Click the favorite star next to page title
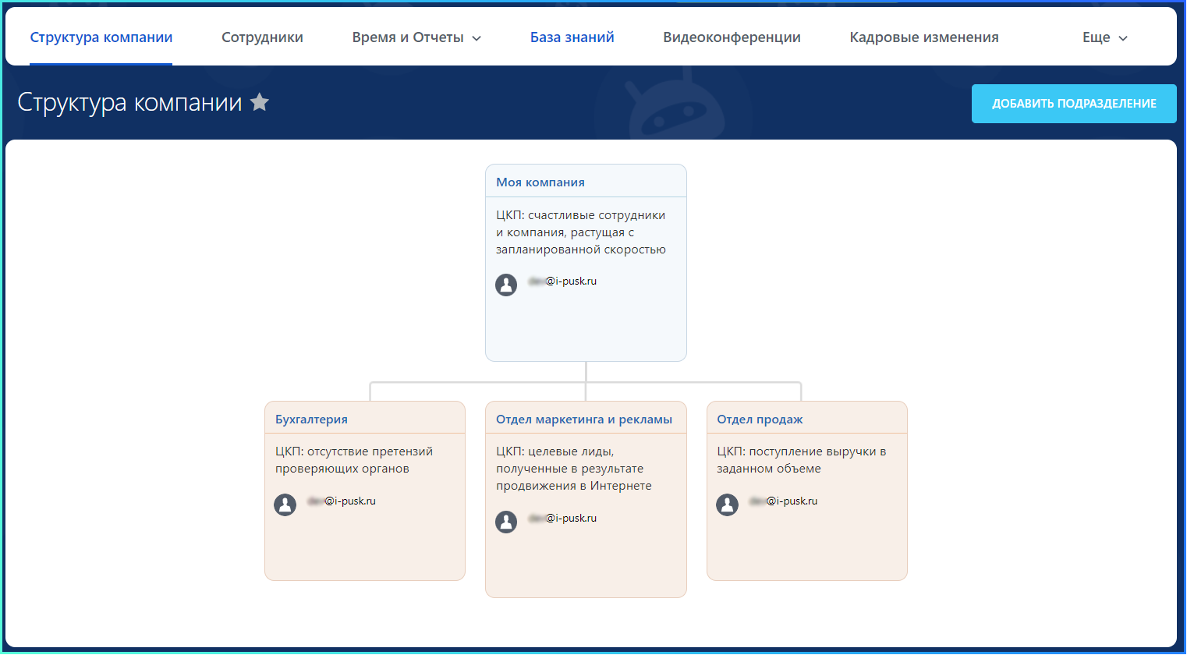Viewport: 1187px width, 655px height. (260, 102)
